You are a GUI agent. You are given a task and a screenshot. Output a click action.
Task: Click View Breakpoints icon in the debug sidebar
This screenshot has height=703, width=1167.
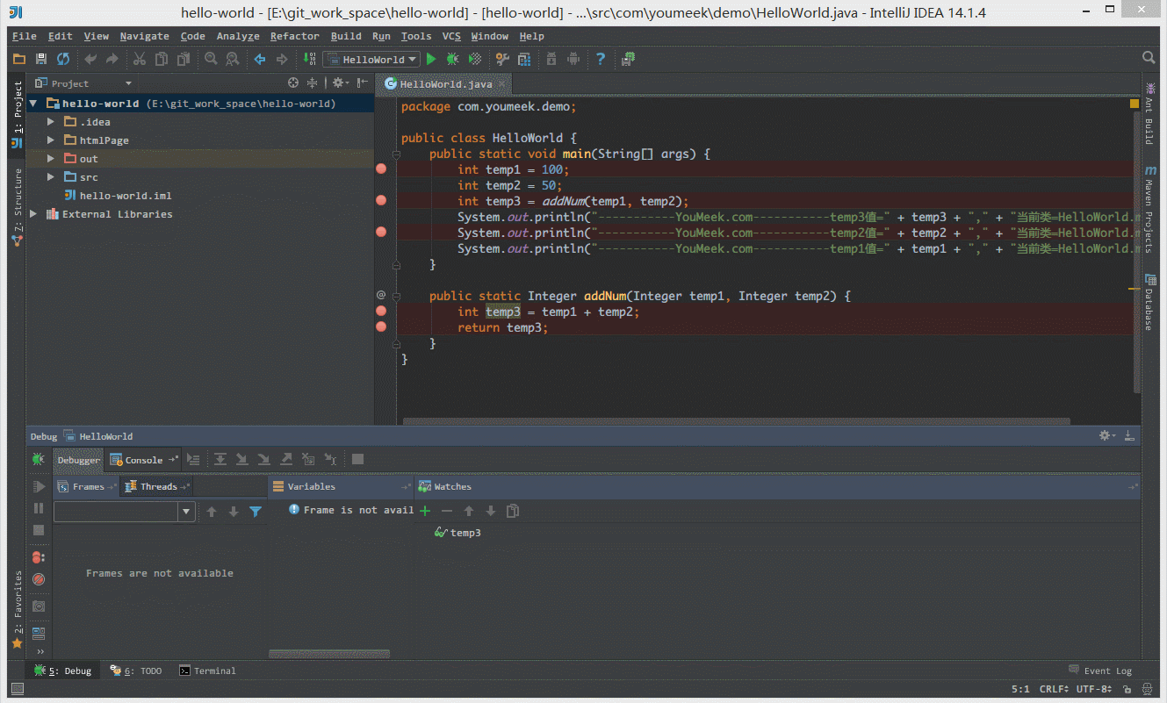[39, 557]
